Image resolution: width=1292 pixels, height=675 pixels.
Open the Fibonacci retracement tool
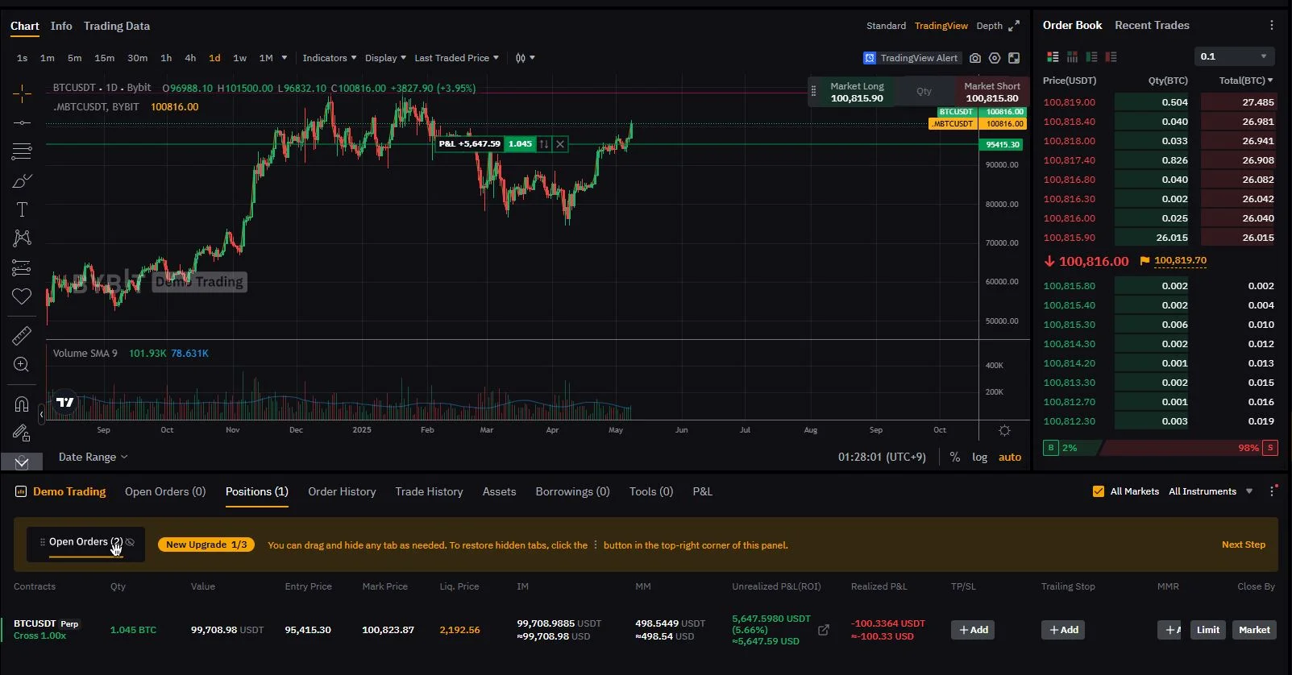point(22,151)
